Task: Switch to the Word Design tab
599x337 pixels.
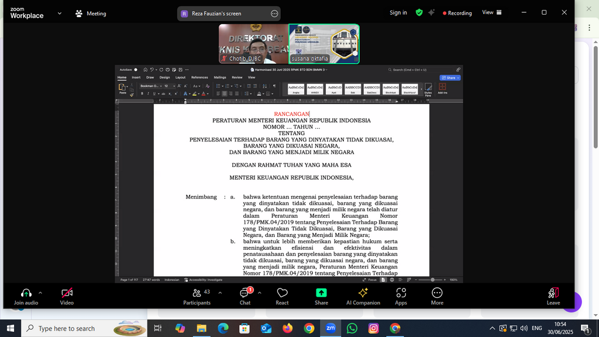Action: pyautogui.click(x=164, y=77)
